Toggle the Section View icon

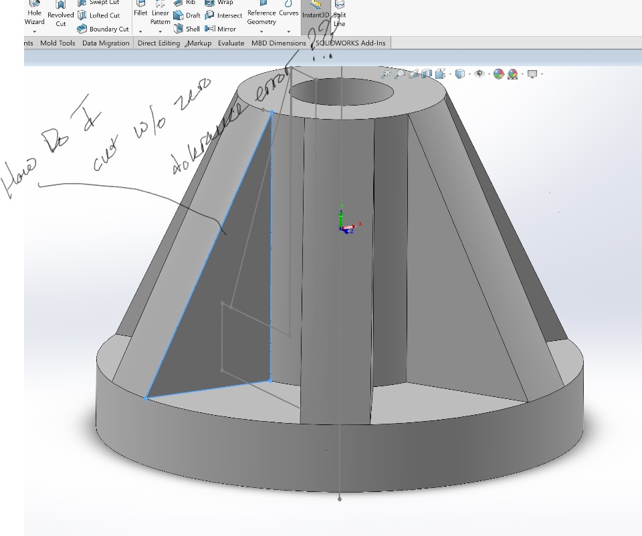click(427, 74)
